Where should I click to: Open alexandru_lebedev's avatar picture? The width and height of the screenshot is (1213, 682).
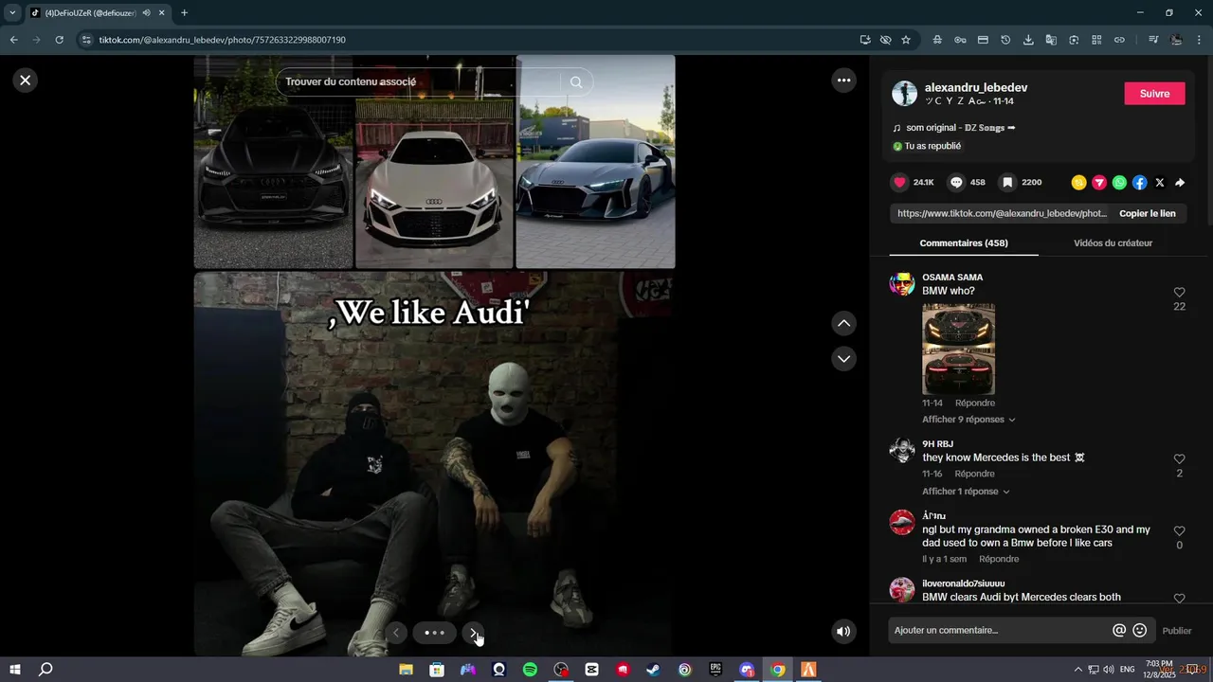coord(904,93)
